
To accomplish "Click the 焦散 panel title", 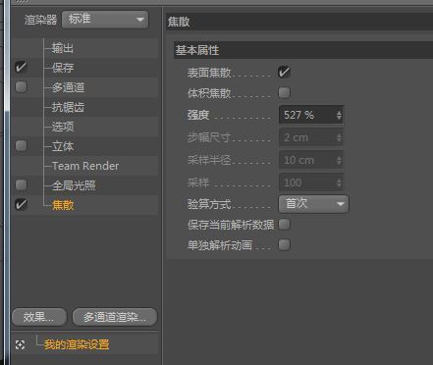I will pos(179,22).
